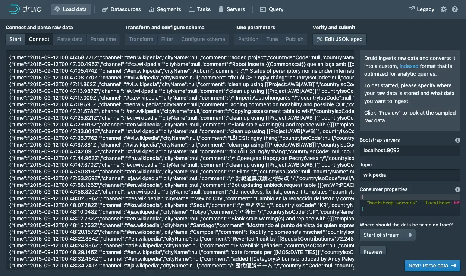Viewport: 466px width, 276px height.
Task: Click the Consumer properties info icon
Action: pyautogui.click(x=458, y=189)
